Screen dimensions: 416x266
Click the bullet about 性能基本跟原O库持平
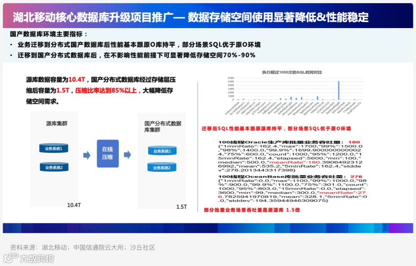(139, 45)
